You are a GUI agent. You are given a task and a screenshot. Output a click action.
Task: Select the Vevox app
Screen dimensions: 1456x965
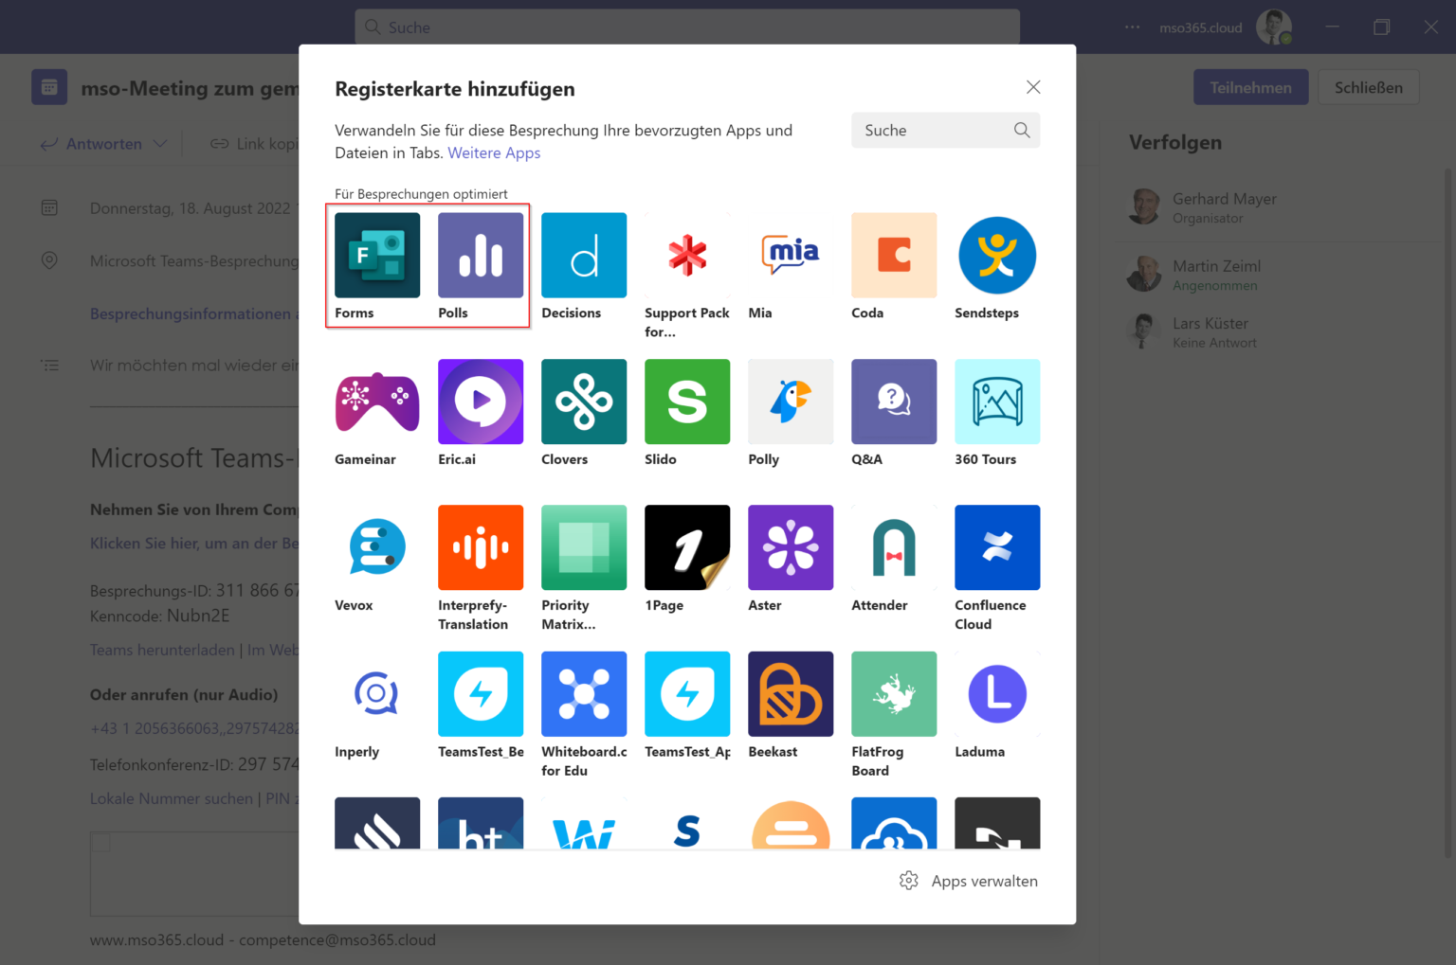coord(376,547)
